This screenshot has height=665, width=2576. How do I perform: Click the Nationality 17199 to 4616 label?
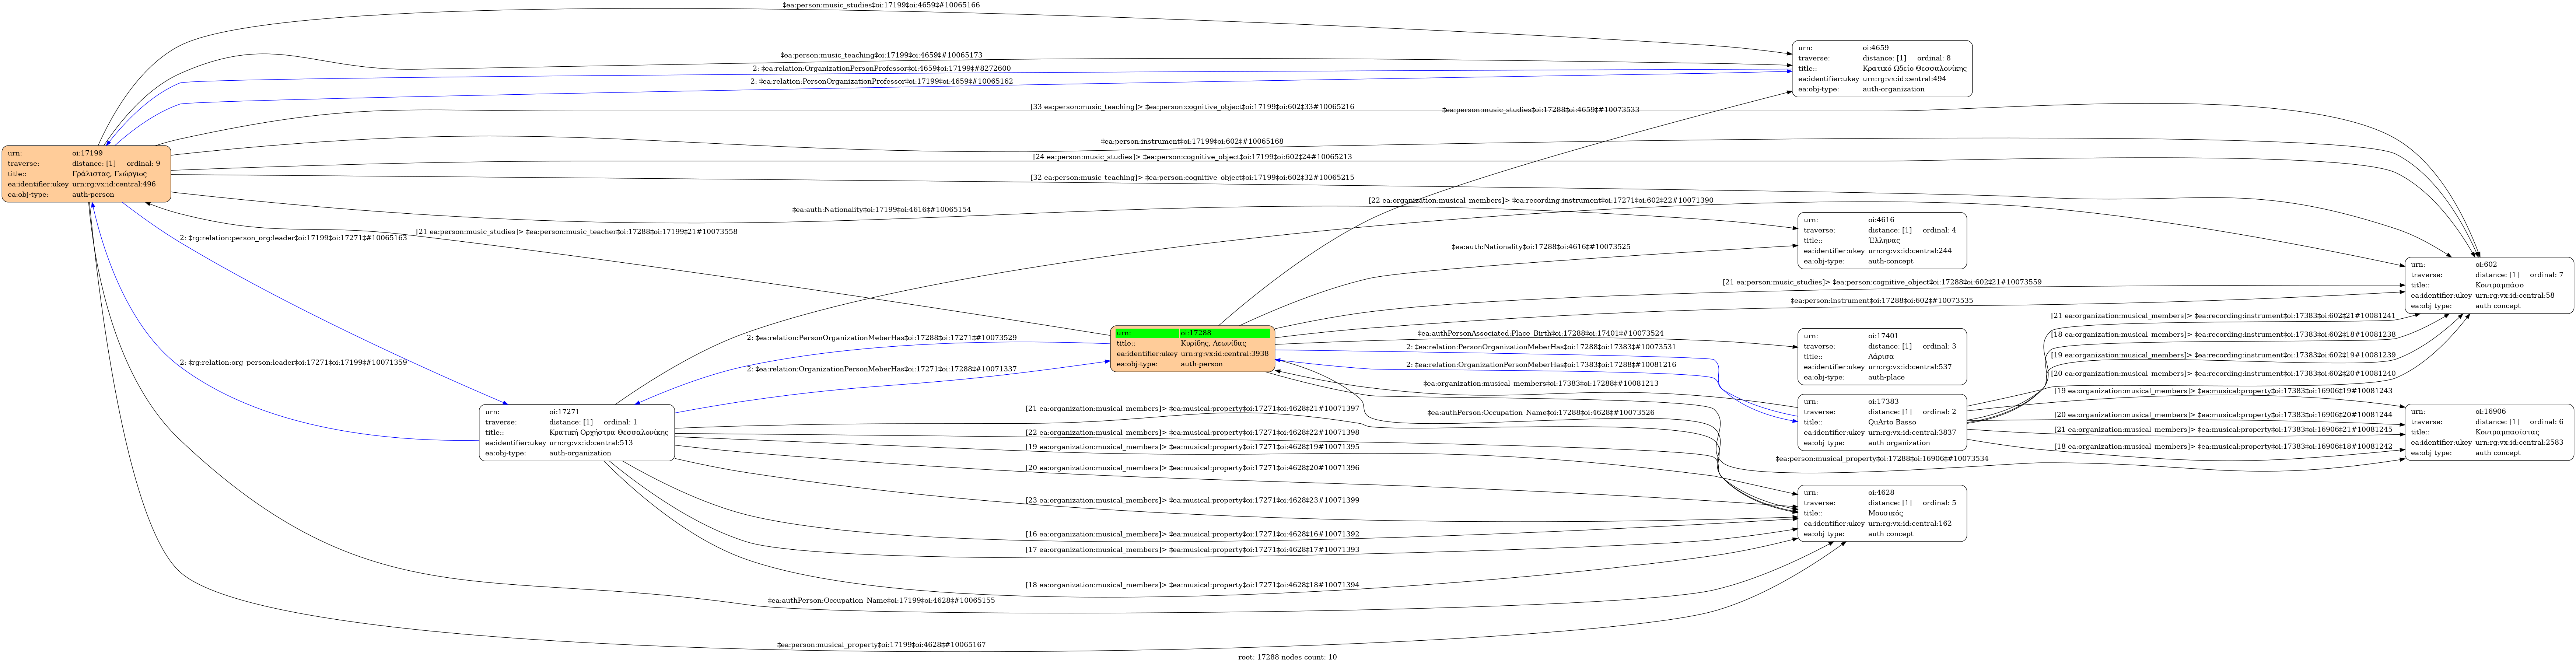pyautogui.click(x=880, y=210)
